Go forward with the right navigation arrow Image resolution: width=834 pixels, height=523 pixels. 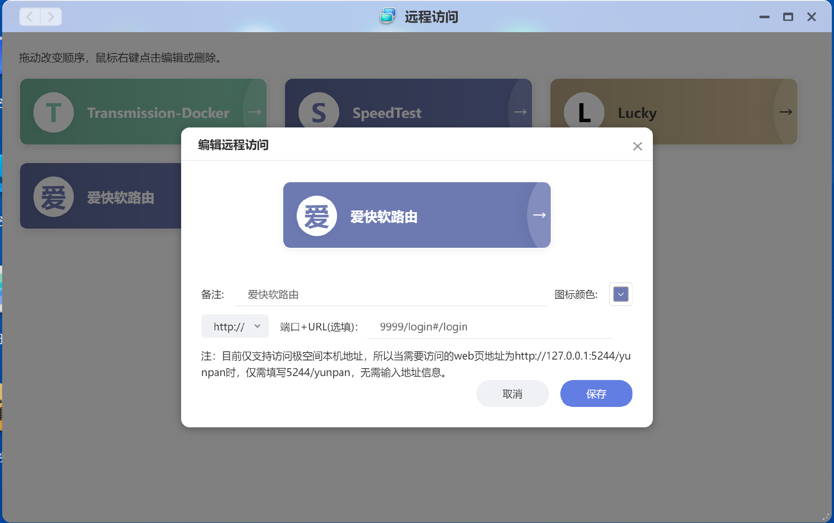coord(51,17)
